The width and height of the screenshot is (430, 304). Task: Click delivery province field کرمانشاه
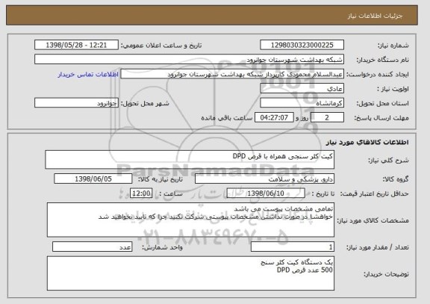point(302,103)
